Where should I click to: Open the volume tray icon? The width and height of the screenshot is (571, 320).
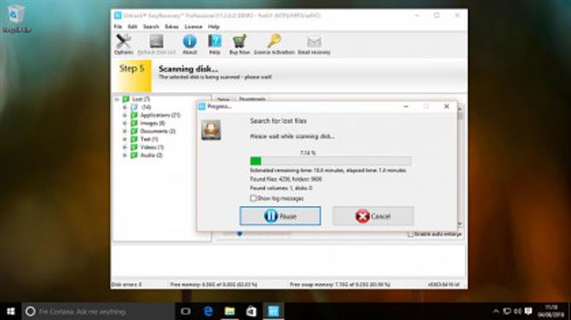[x=517, y=311]
